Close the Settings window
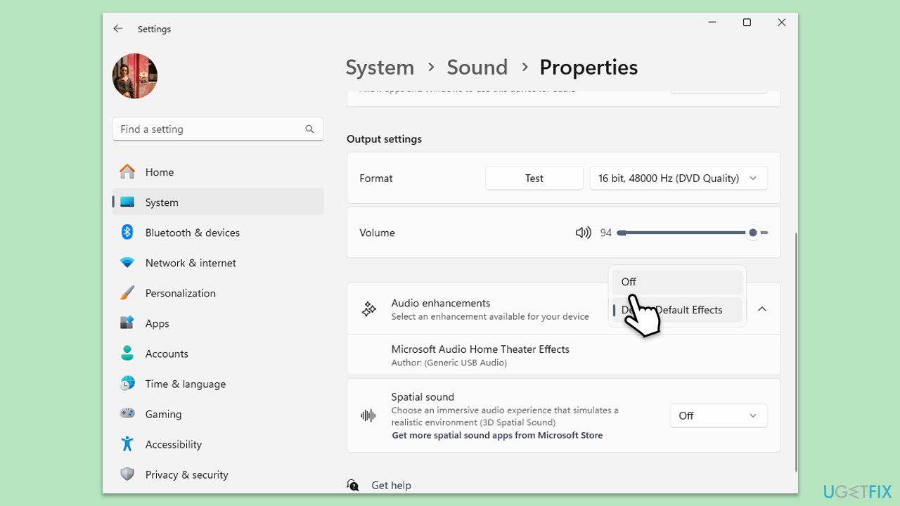Screen dimensions: 900x506 pos(781,22)
